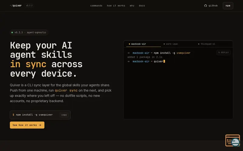Click 'added 1 package in 2.1s' line
This screenshot has width=243, height=151.
tap(145, 57)
